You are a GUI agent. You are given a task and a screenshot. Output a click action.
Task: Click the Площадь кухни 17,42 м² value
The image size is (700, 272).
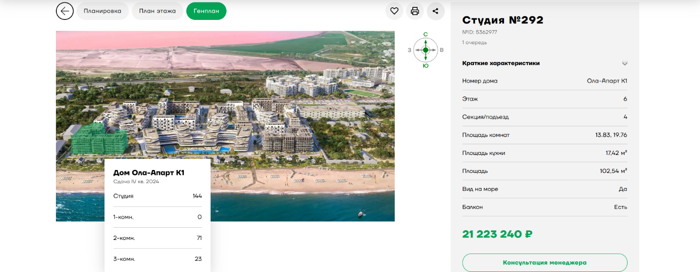[x=616, y=153]
